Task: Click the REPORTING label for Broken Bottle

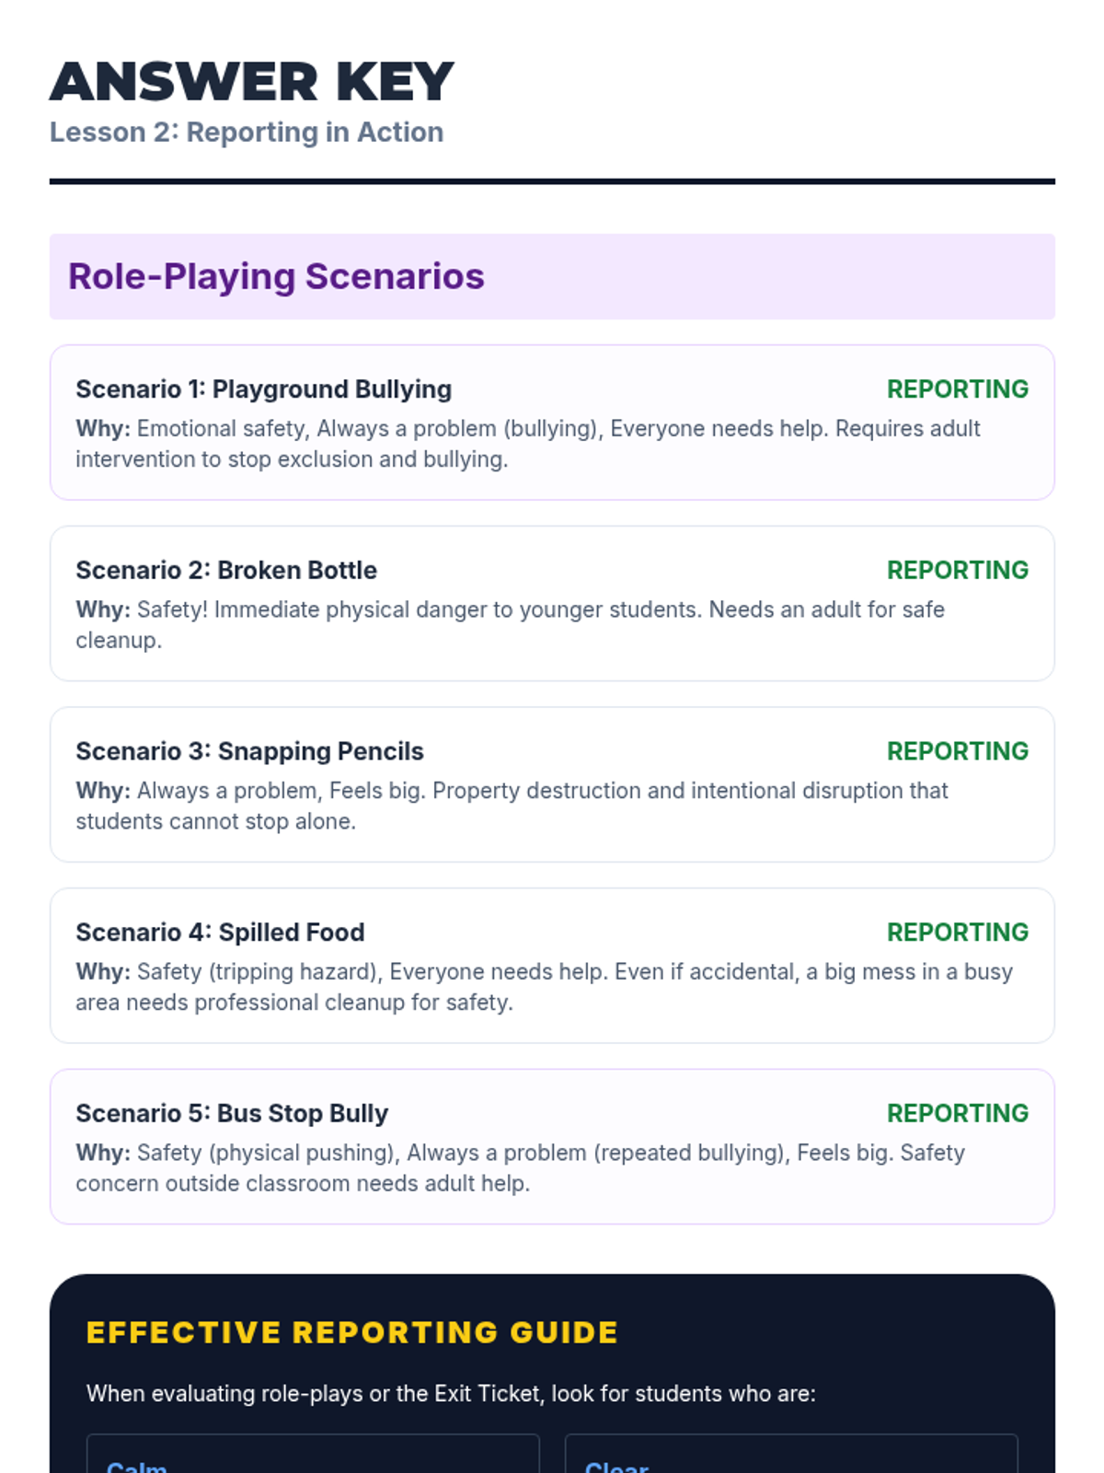Action: tap(958, 570)
